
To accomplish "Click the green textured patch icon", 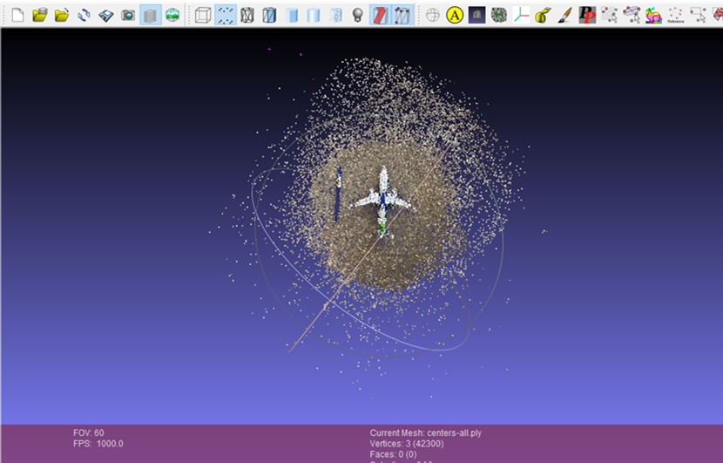I will tap(499, 15).
